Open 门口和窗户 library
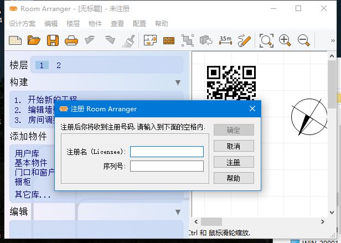 [x=34, y=172]
